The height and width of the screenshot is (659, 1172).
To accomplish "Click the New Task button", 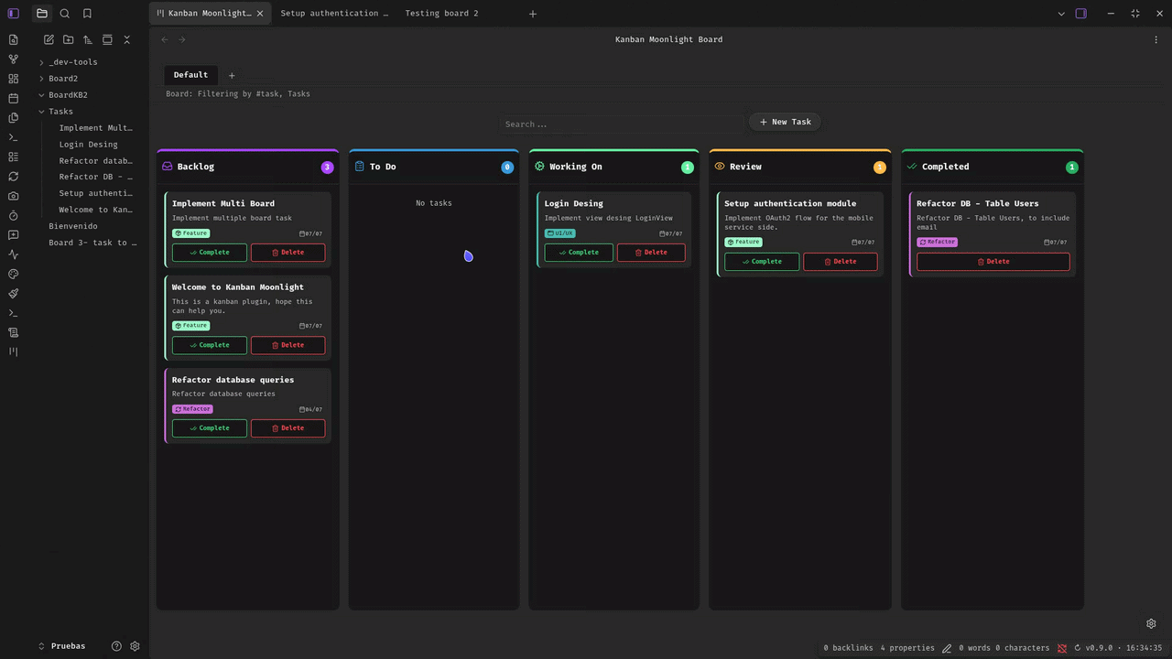I will (x=786, y=122).
